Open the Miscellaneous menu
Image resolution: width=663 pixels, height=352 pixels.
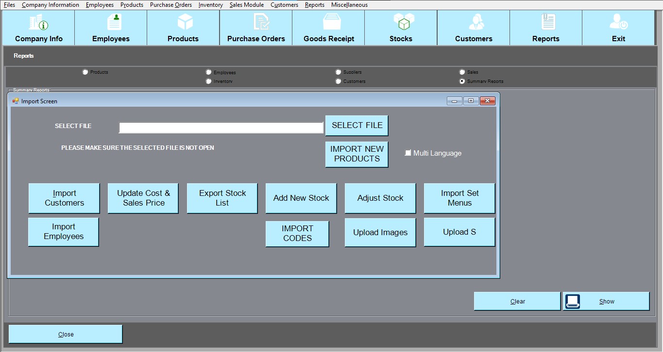click(x=349, y=5)
